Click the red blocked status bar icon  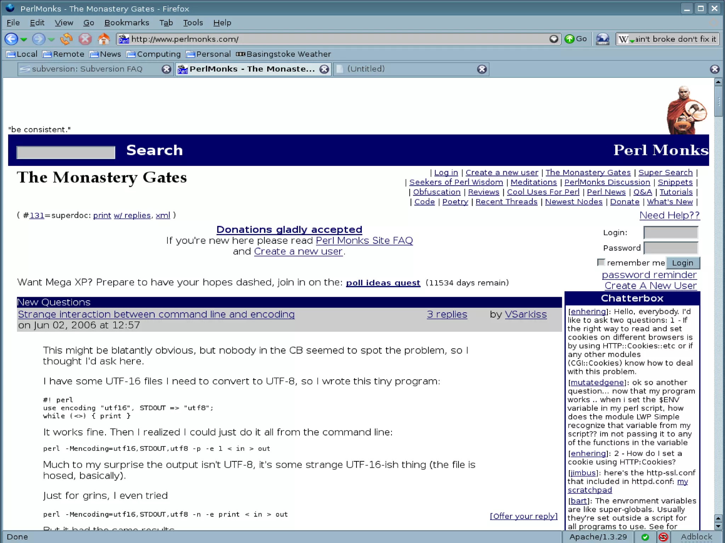(x=663, y=537)
